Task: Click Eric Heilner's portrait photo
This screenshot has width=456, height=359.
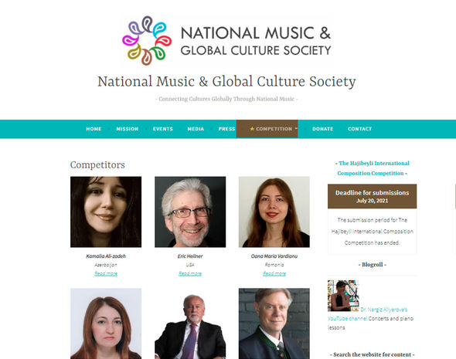Action: coord(190,212)
